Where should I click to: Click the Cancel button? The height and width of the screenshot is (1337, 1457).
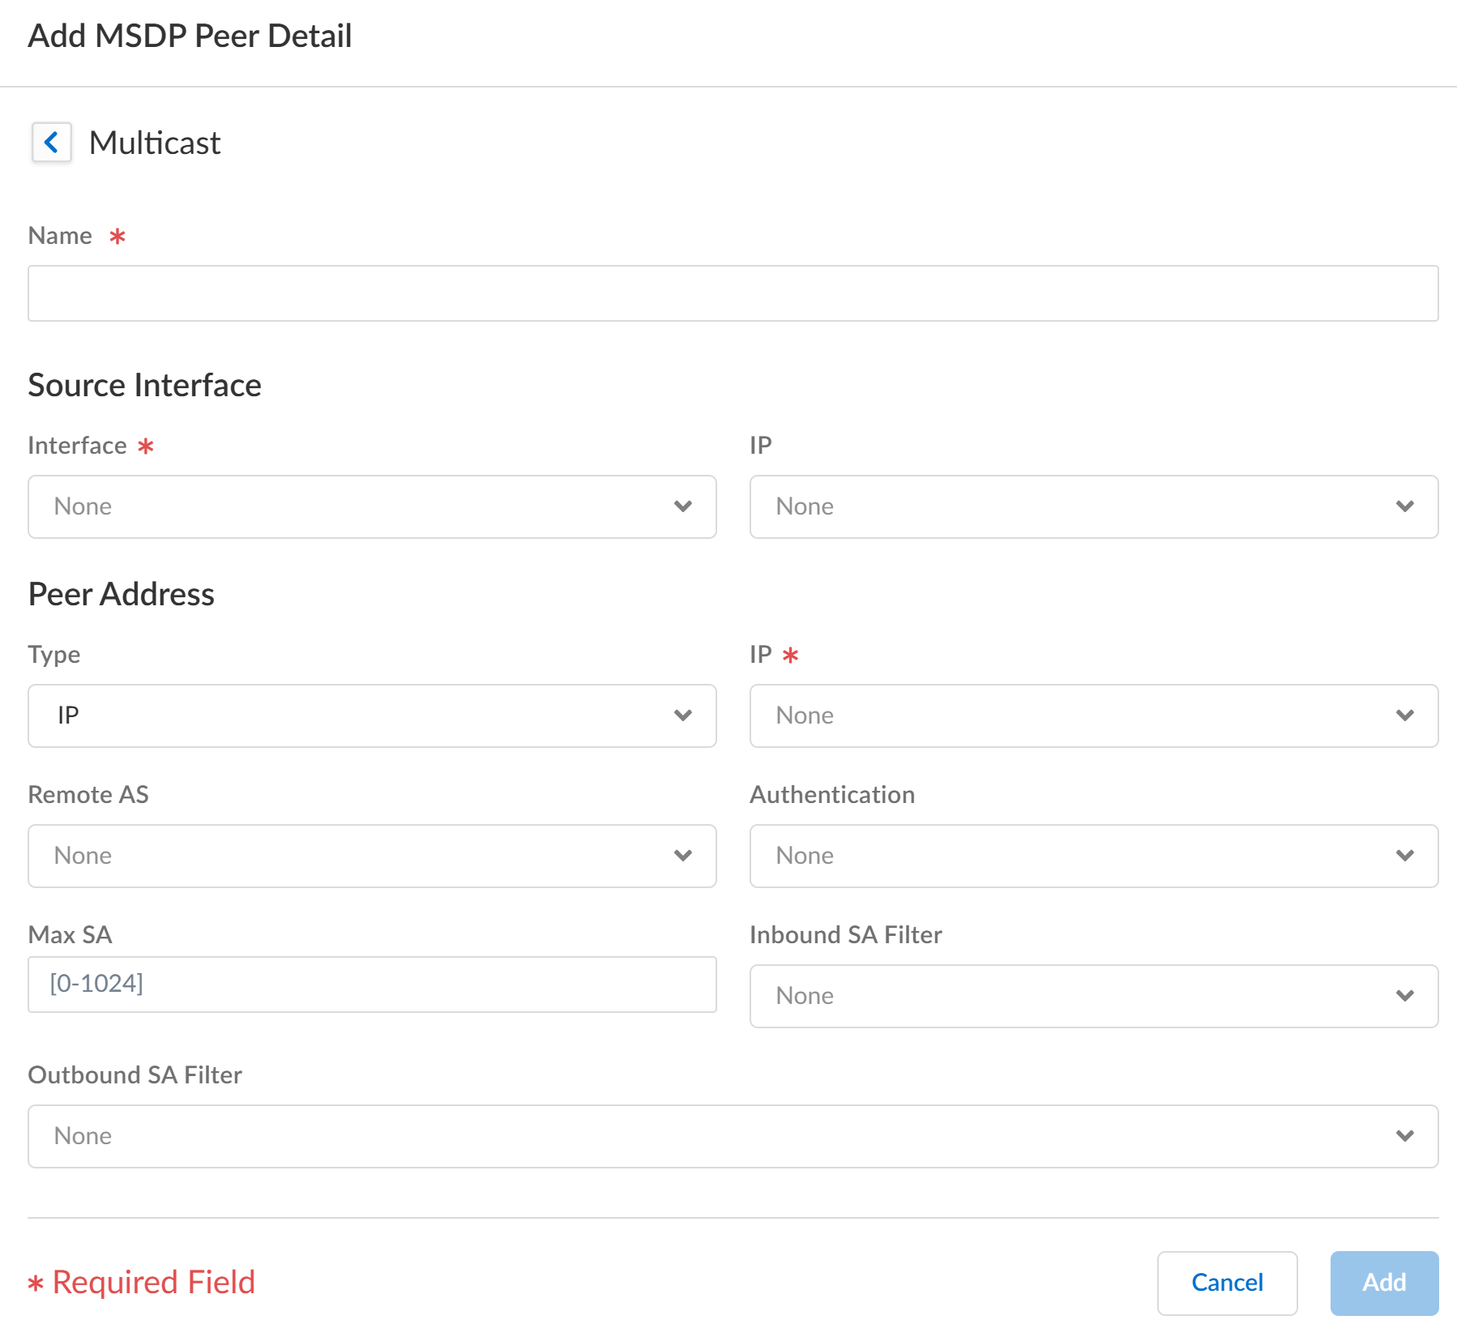(1227, 1283)
